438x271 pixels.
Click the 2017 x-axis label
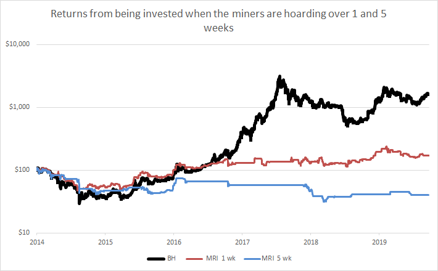click(x=243, y=241)
